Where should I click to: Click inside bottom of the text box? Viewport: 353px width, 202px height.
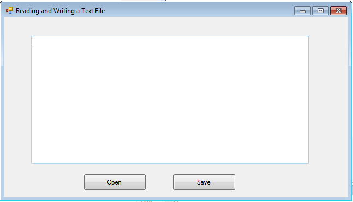170,157
